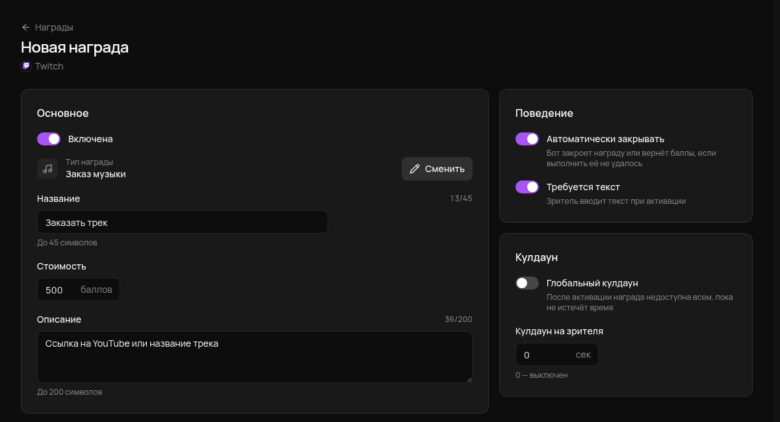Screen dimensions: 780x422
Task: Select the Кулдаун на зрителя seconds field
Action: [x=557, y=354]
